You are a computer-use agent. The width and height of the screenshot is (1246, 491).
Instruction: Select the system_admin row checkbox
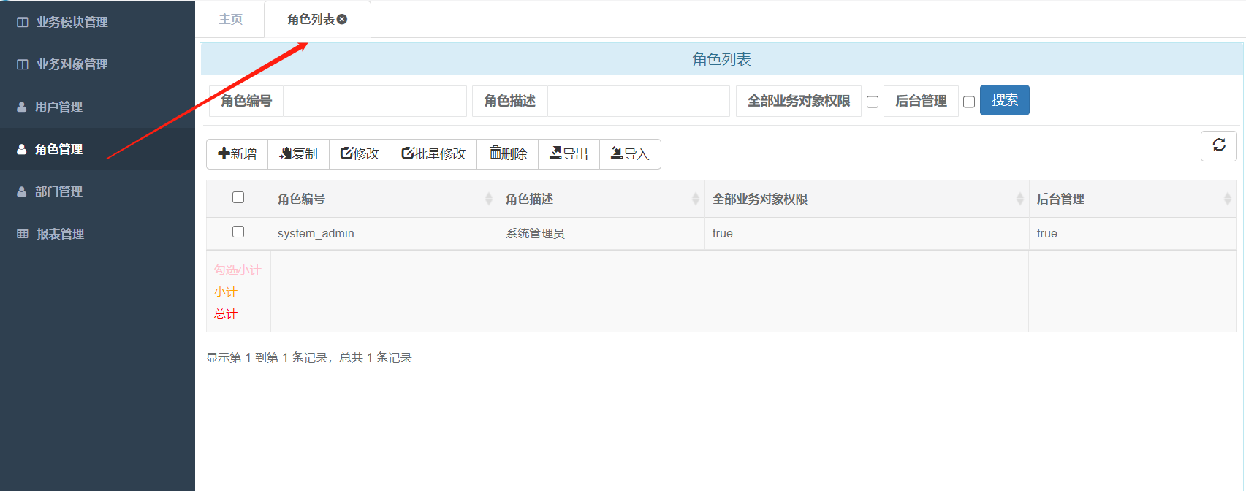238,232
